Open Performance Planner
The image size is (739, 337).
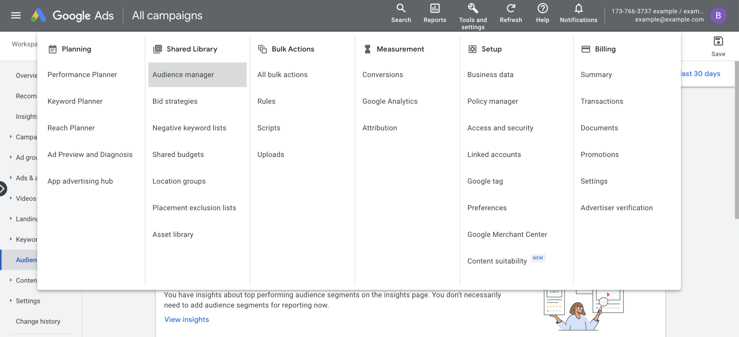pos(82,75)
